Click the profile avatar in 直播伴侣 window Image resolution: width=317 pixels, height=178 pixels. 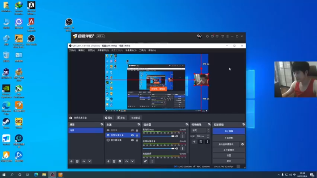[x=200, y=36]
